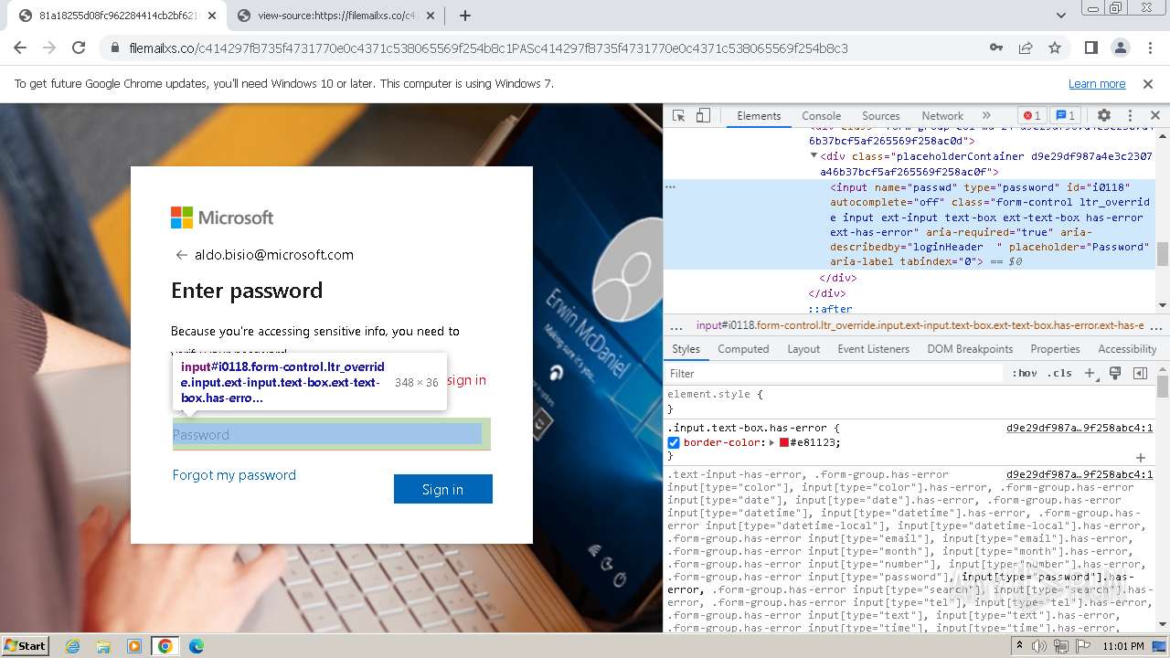Switch to the view-source tab
The width and height of the screenshot is (1170, 658).
pyautogui.click(x=336, y=16)
